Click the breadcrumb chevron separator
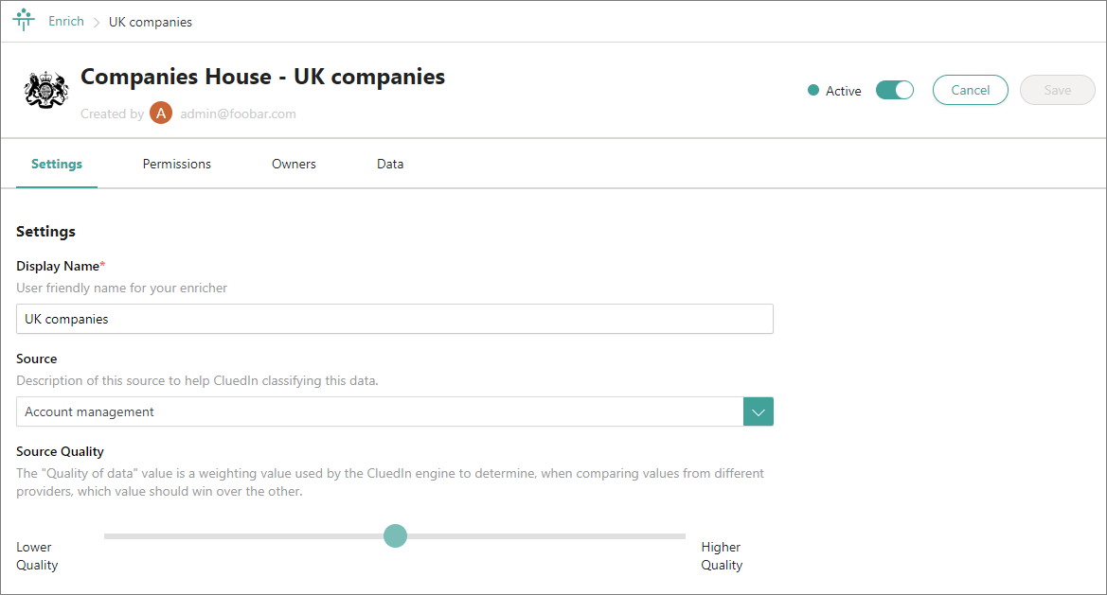Image resolution: width=1107 pixels, height=595 pixels. click(x=97, y=22)
